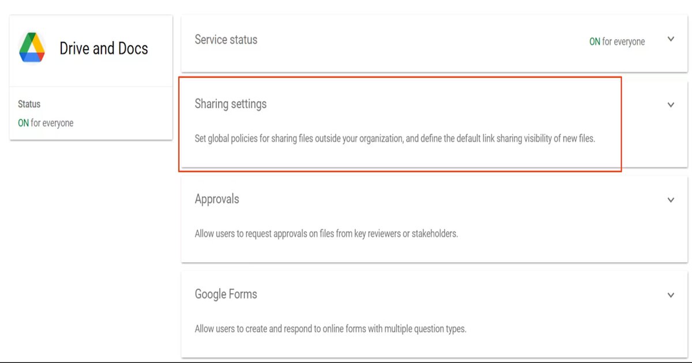This screenshot has width=692, height=363.
Task: Open the Service status heading
Action: point(226,40)
